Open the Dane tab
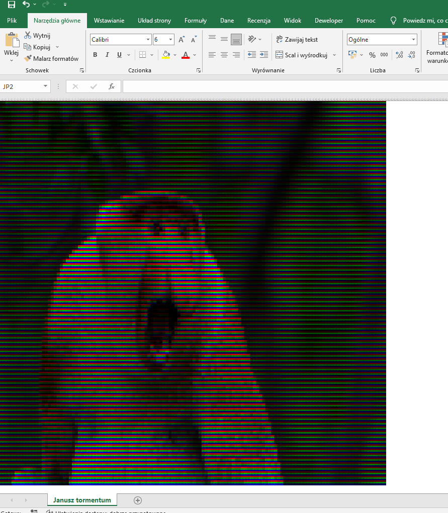Viewport: 448px width, 513px height. click(227, 20)
